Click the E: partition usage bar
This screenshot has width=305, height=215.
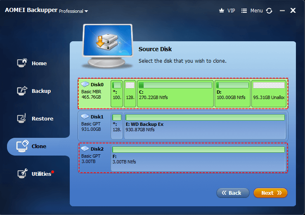click(205, 117)
